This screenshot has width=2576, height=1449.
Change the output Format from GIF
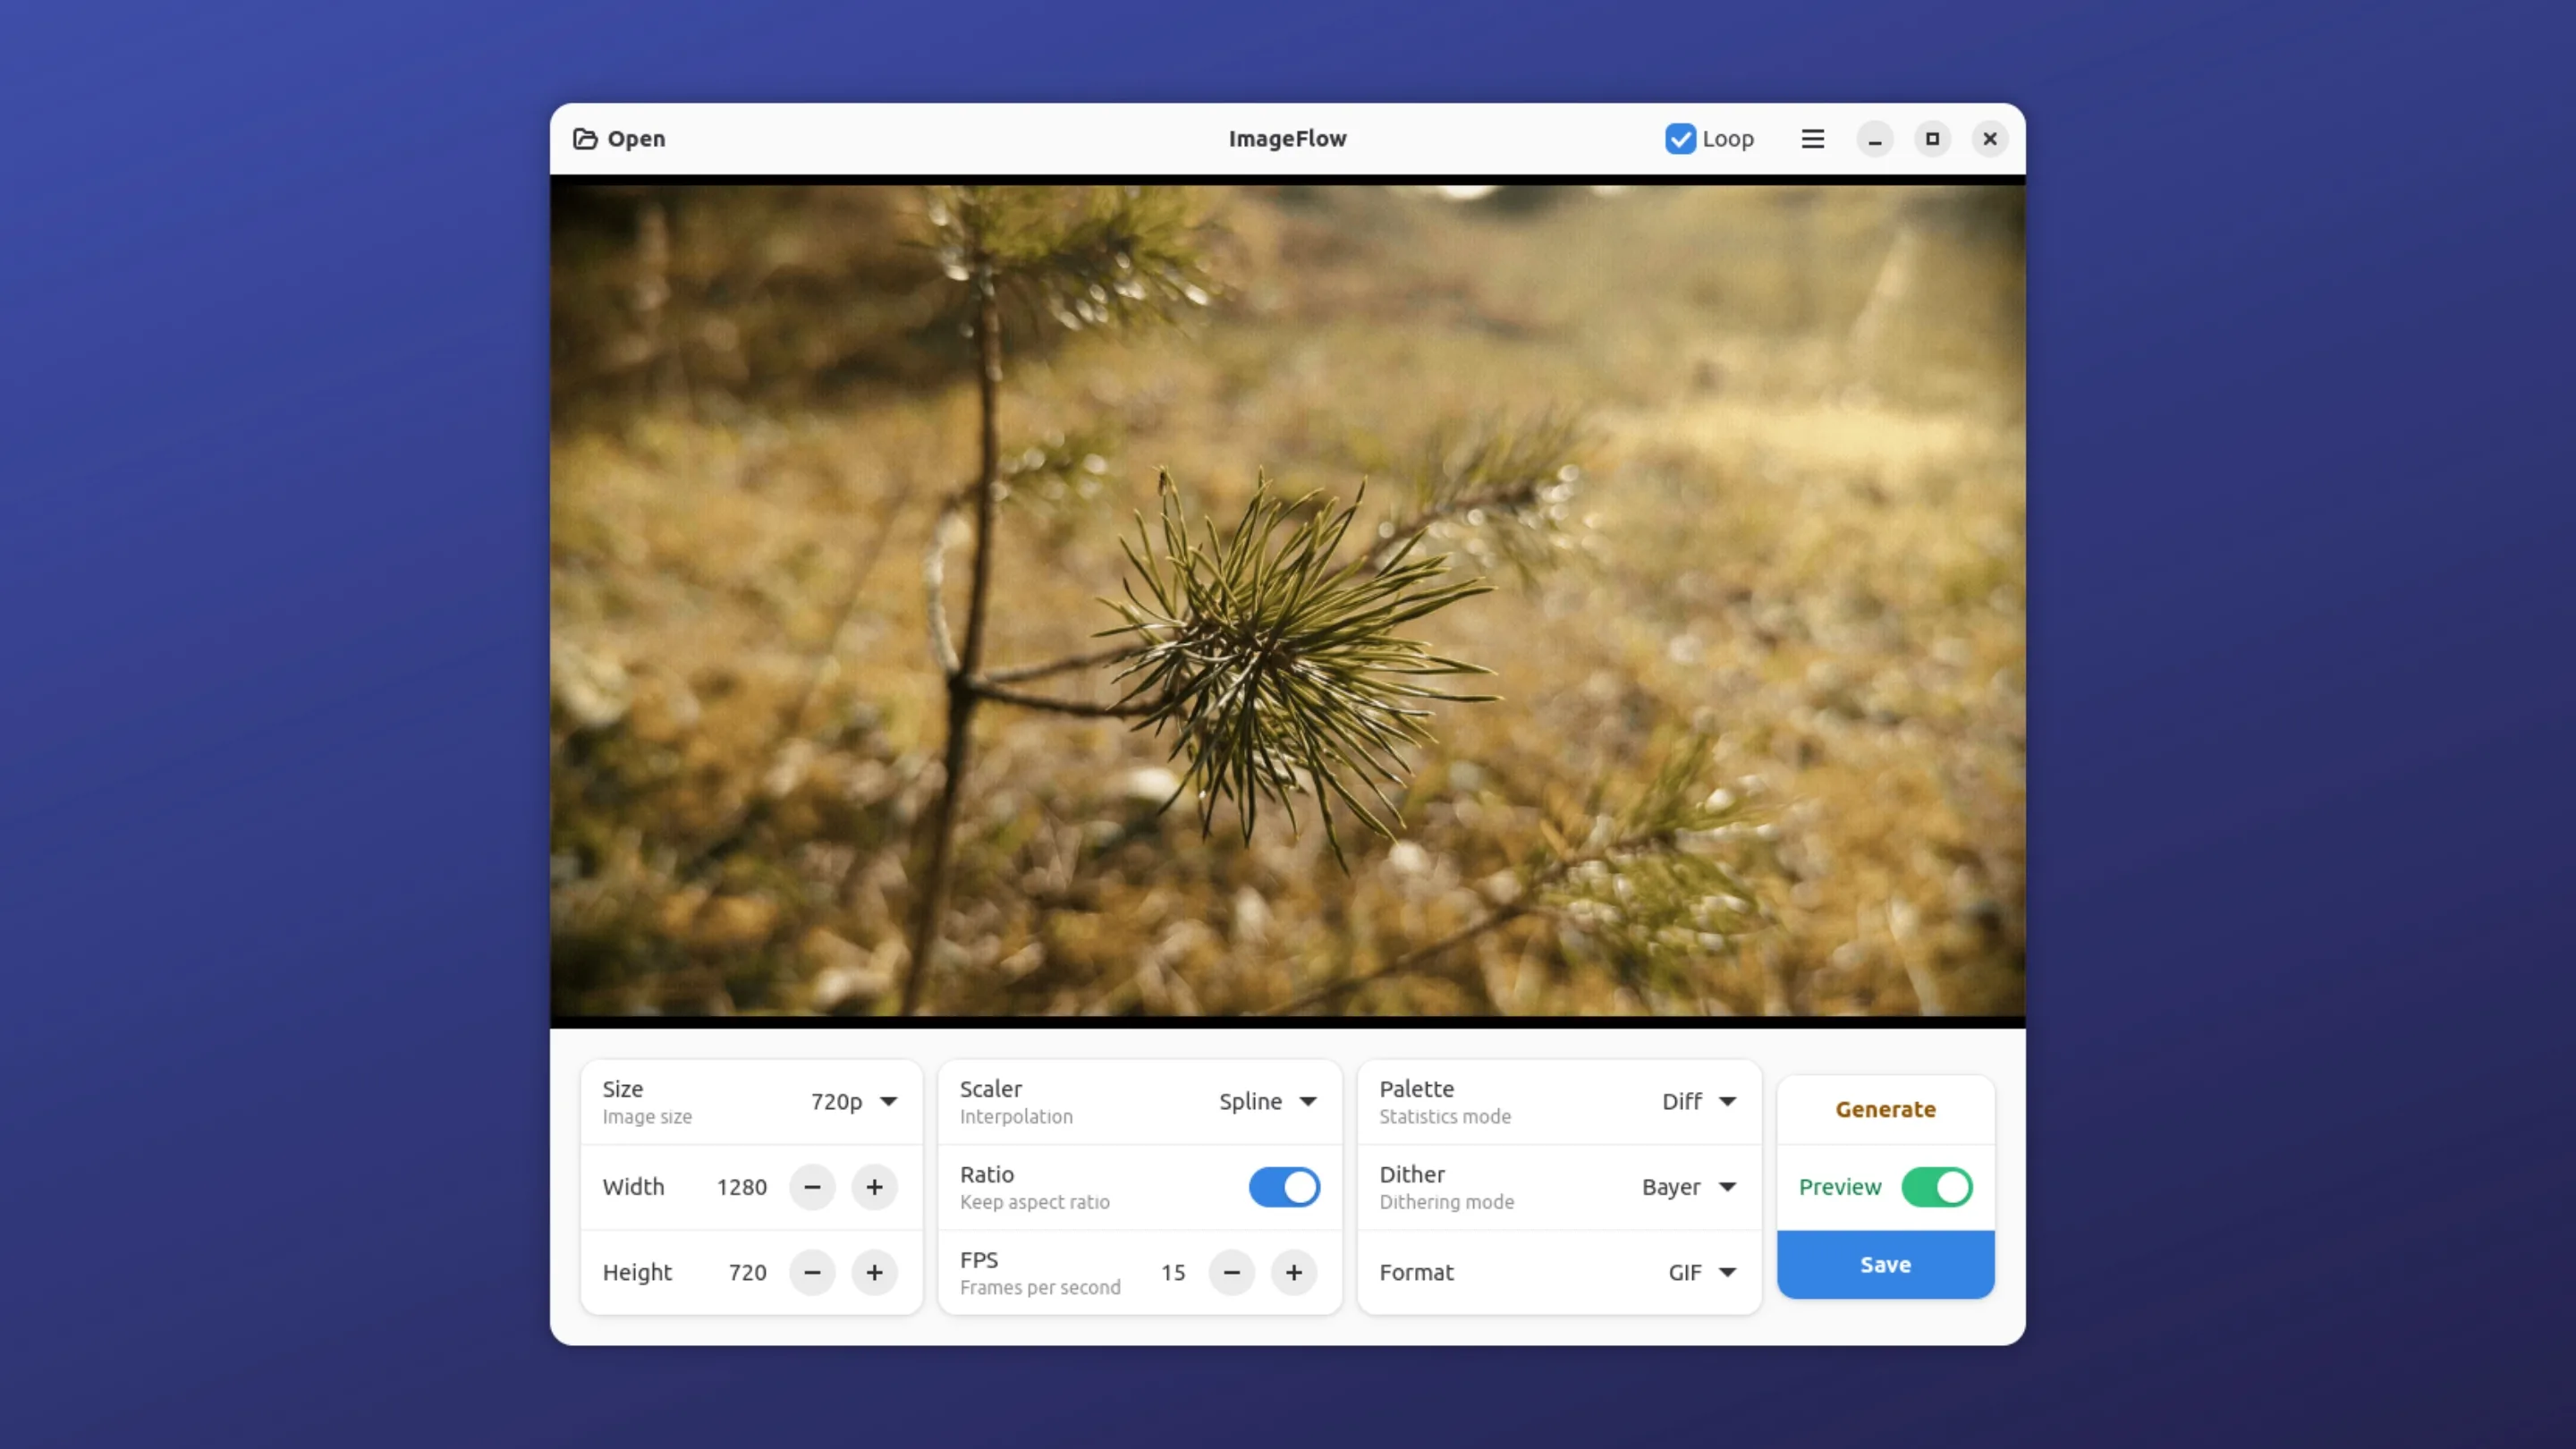click(1701, 1272)
